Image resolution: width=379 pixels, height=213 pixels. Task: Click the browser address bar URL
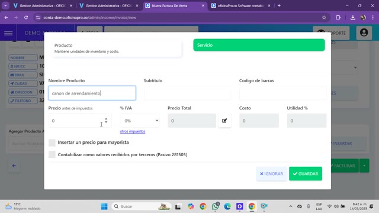coord(90,17)
